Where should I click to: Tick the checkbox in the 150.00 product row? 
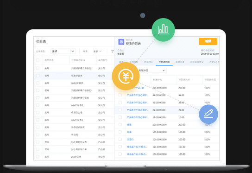pyautogui.click(x=120, y=132)
